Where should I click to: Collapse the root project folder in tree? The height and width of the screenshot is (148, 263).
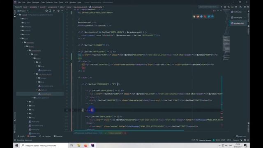pyautogui.click(x=18, y=15)
